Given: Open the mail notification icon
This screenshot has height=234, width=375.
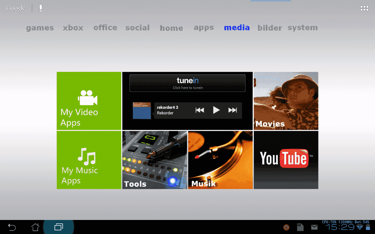Looking at the screenshot, I should point(314,227).
